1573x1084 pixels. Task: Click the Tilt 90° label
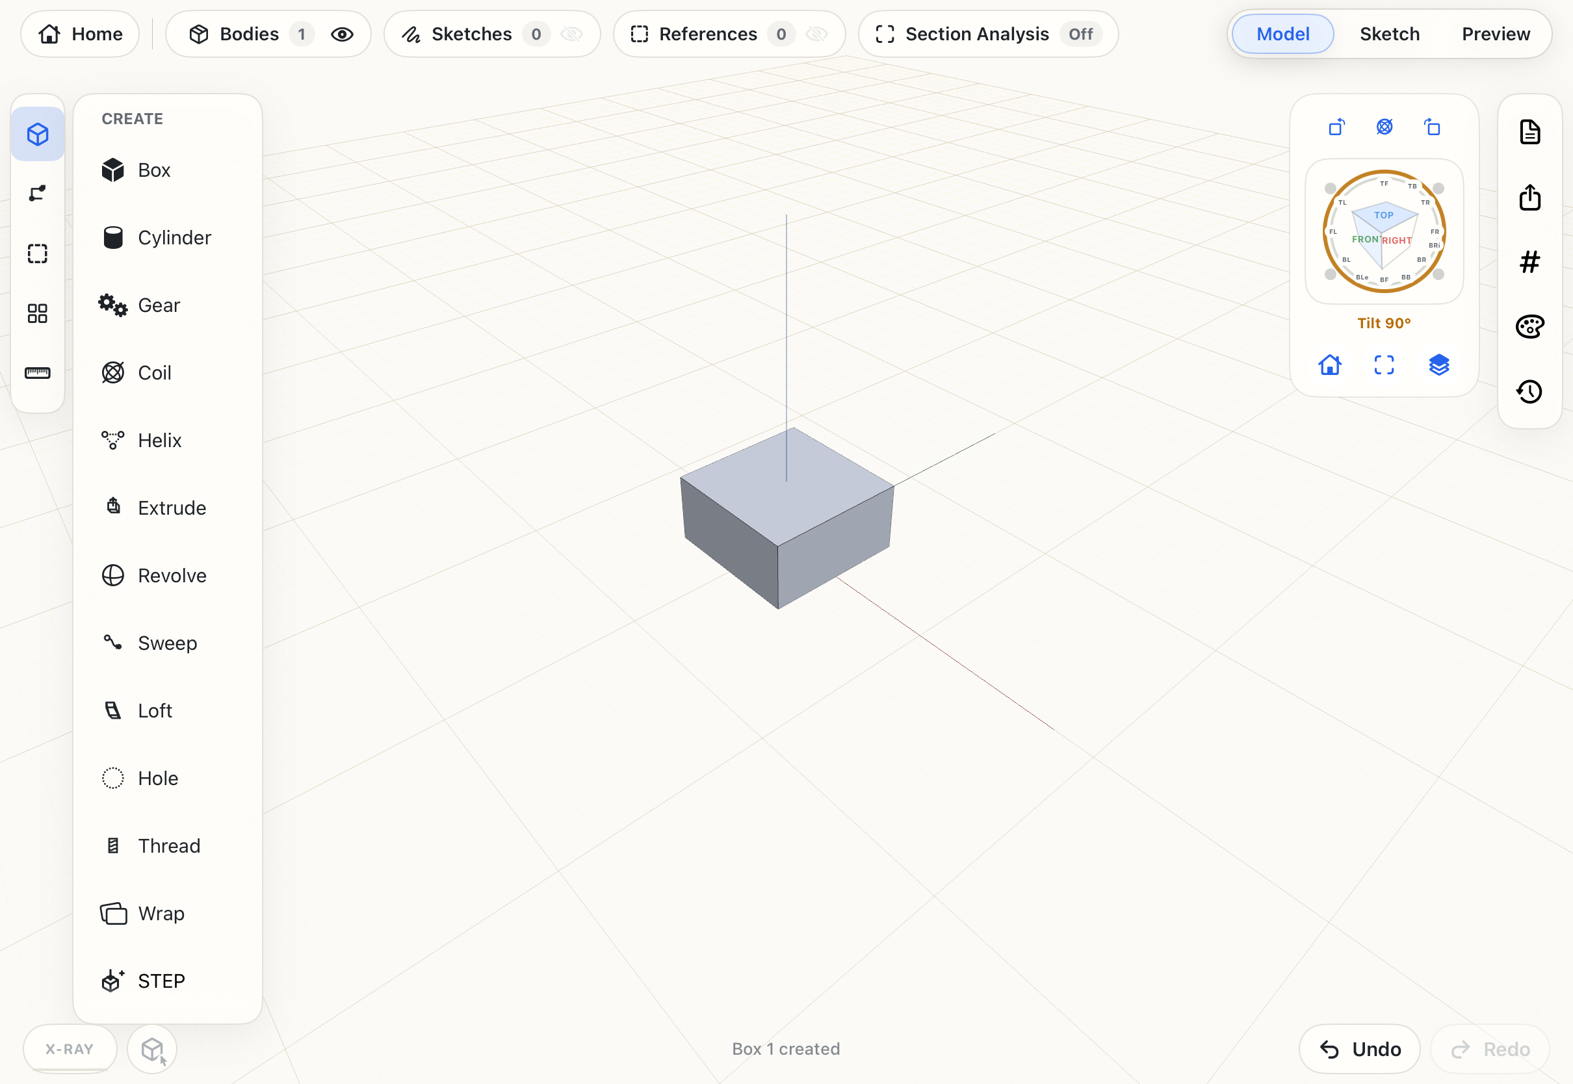[1384, 323]
